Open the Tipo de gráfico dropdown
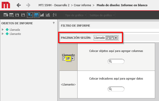 [75, 15]
